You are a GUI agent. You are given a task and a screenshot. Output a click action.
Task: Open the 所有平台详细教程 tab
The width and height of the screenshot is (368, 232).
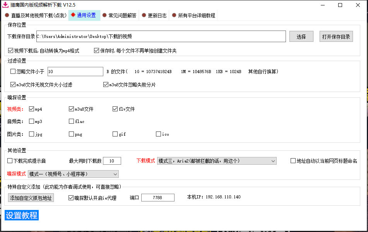point(193,15)
